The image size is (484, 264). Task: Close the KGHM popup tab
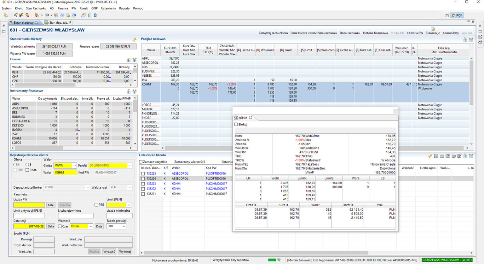(x=251, y=118)
